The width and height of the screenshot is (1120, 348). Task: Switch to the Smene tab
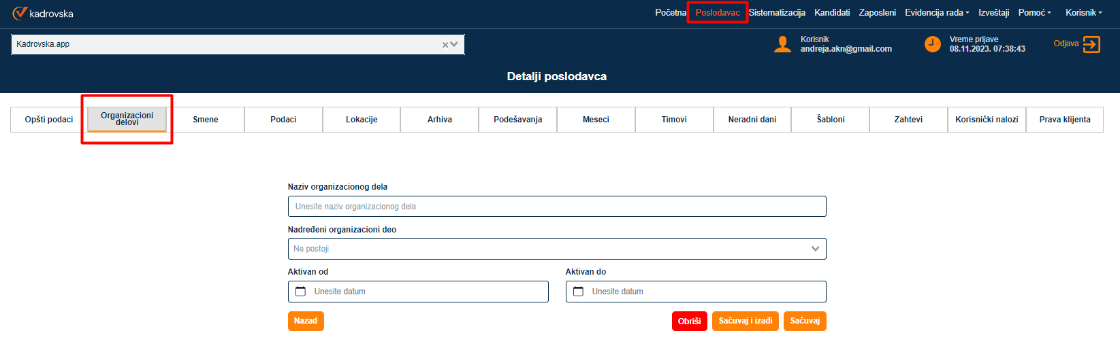[205, 120]
